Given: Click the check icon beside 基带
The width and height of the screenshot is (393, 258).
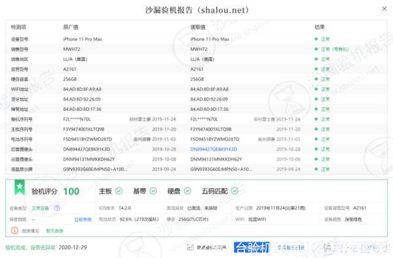Looking at the screenshot, I should (x=153, y=191).
